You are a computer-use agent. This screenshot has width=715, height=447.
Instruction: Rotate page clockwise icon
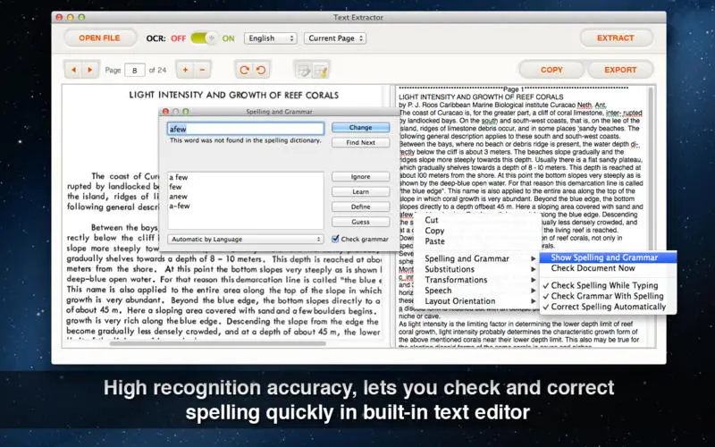click(244, 70)
